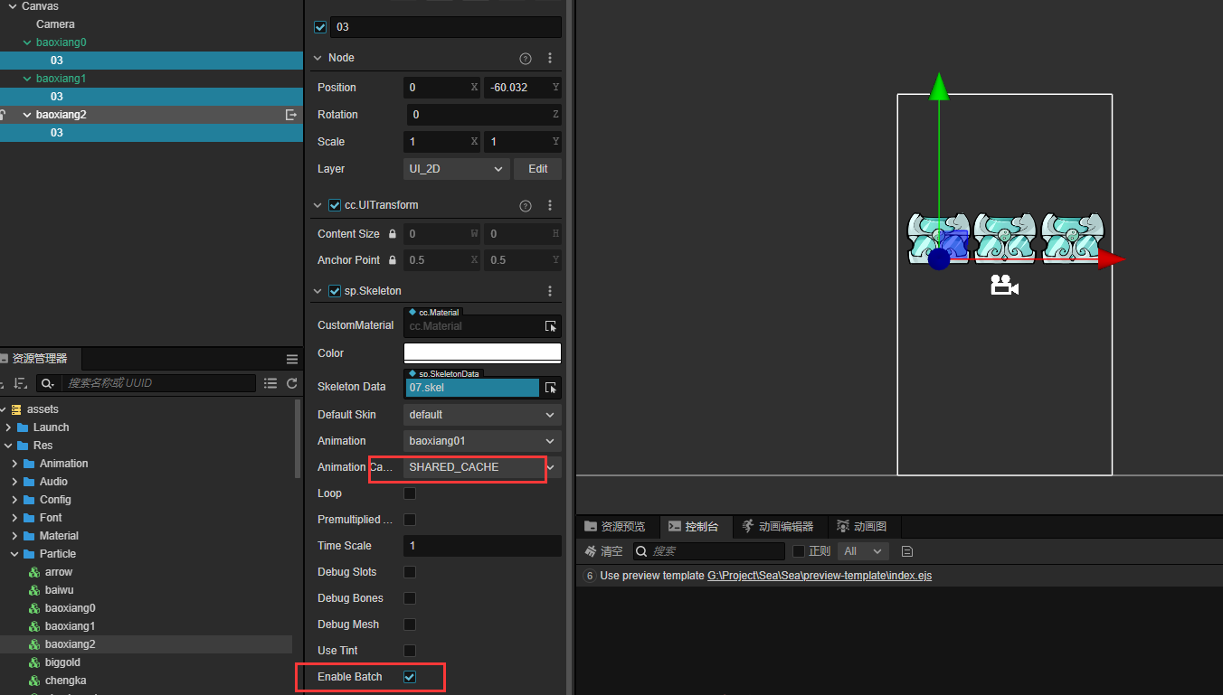Collapse the Particle folder in assets

(x=14, y=554)
